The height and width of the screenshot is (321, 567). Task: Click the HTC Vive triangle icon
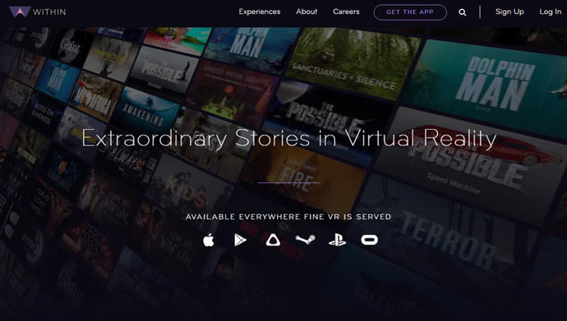273,240
